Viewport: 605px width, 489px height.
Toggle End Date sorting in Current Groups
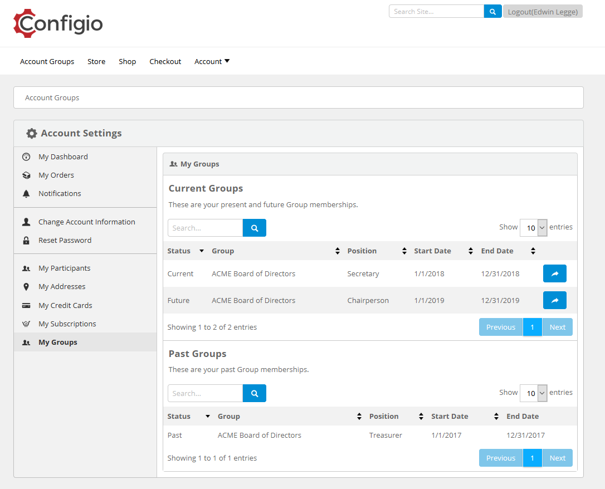coord(533,251)
